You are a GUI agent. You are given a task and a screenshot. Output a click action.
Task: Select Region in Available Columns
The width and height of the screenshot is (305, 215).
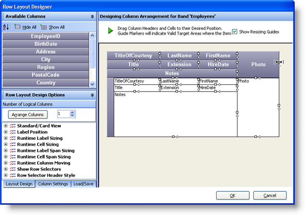point(46,67)
